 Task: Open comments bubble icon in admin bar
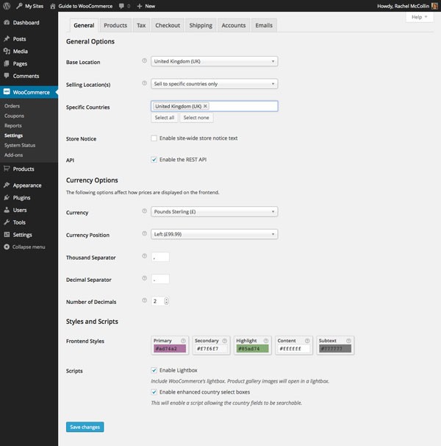[x=121, y=6]
